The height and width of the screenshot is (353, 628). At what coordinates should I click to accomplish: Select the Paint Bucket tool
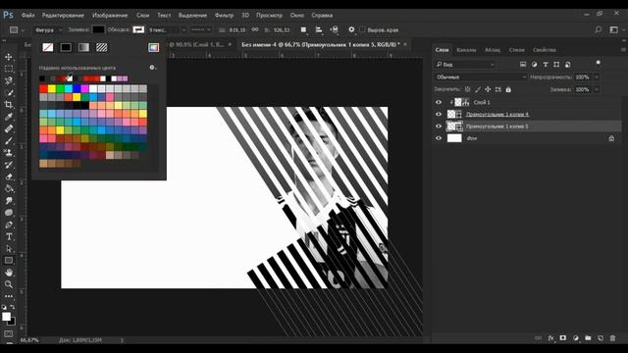click(x=9, y=189)
